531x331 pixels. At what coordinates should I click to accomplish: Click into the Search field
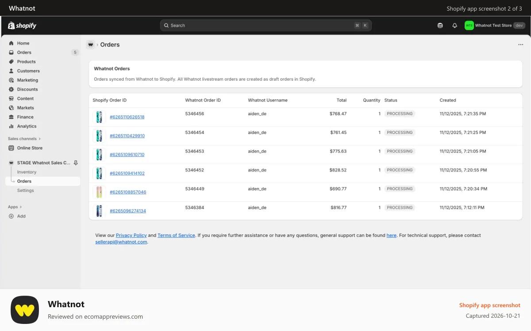pyautogui.click(x=266, y=26)
